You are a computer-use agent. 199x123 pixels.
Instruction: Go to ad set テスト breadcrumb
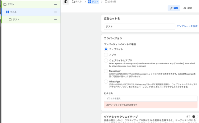click(93, 2)
